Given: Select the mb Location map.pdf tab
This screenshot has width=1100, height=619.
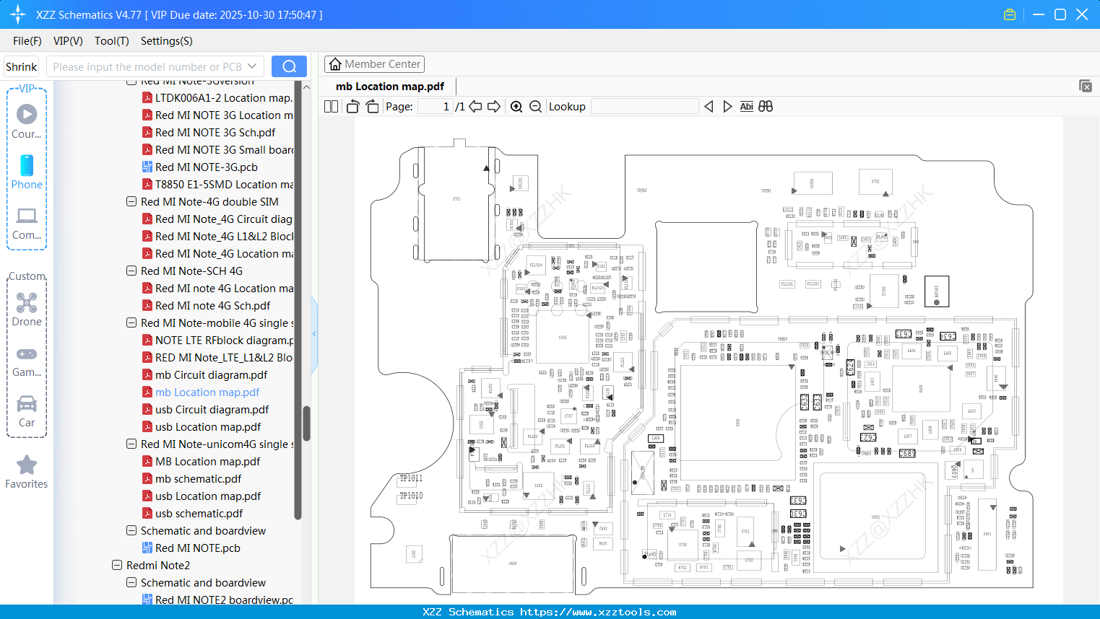Looking at the screenshot, I should tap(389, 86).
